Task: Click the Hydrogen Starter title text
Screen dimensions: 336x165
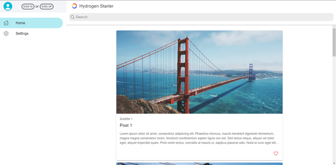Action: (96, 6)
